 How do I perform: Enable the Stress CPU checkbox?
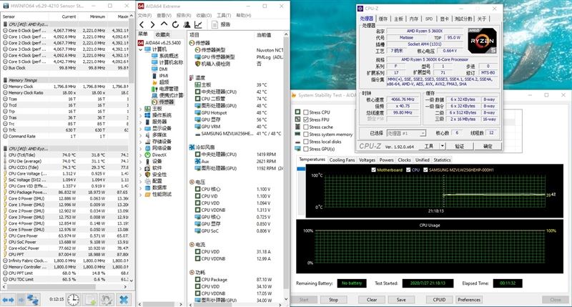point(306,112)
